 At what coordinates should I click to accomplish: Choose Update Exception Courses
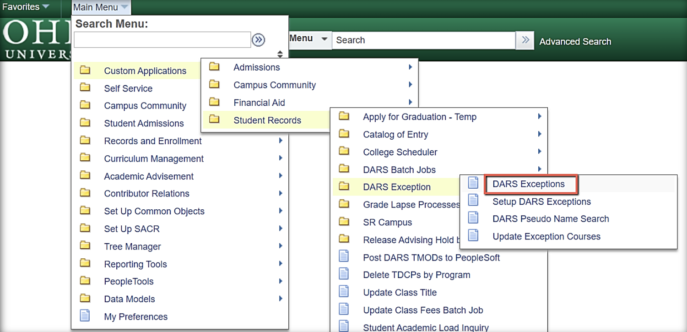[x=546, y=236]
